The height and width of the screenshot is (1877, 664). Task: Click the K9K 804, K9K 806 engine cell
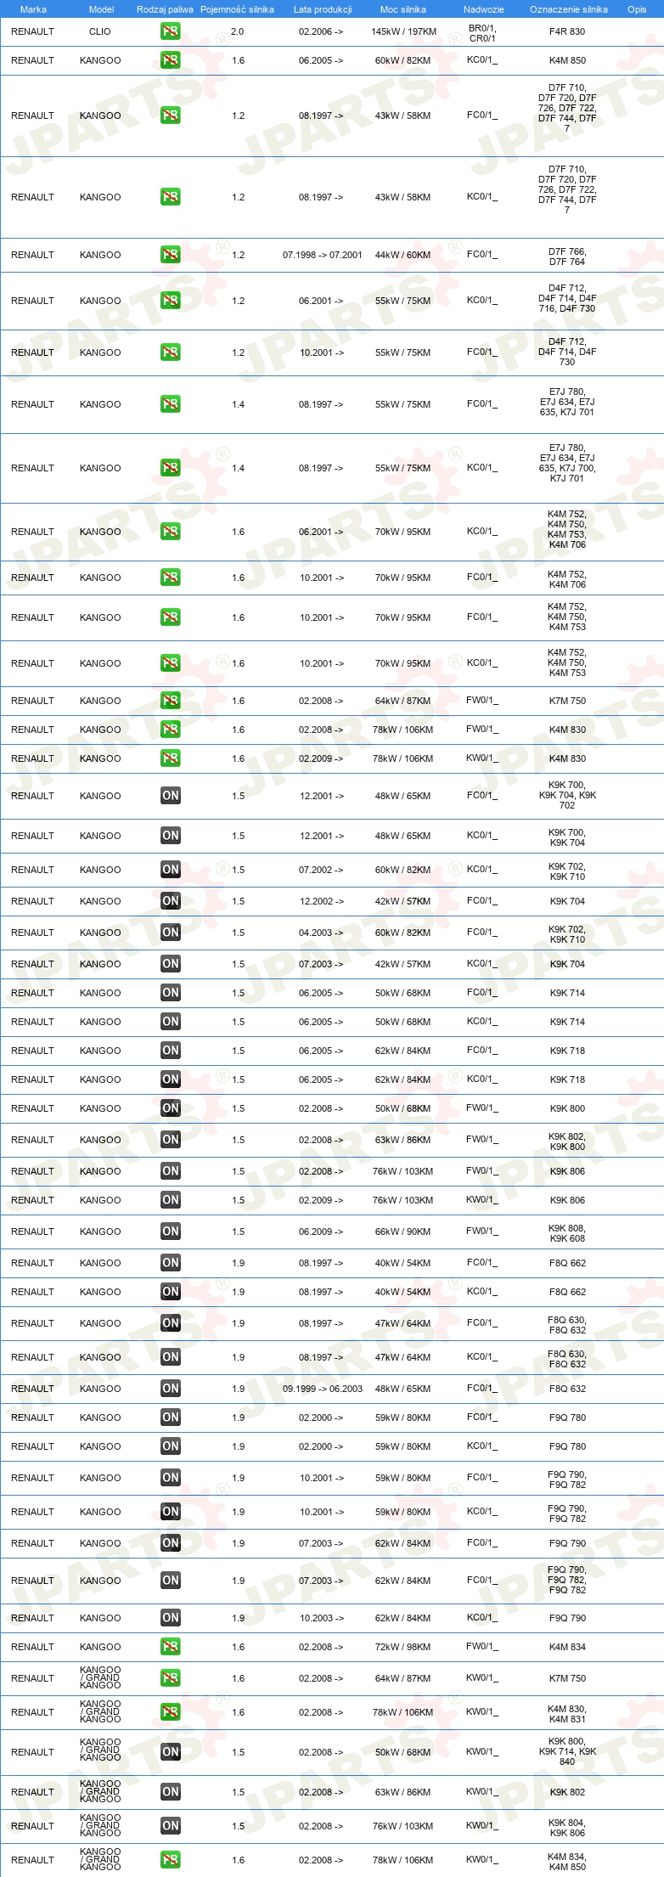coord(567,1828)
